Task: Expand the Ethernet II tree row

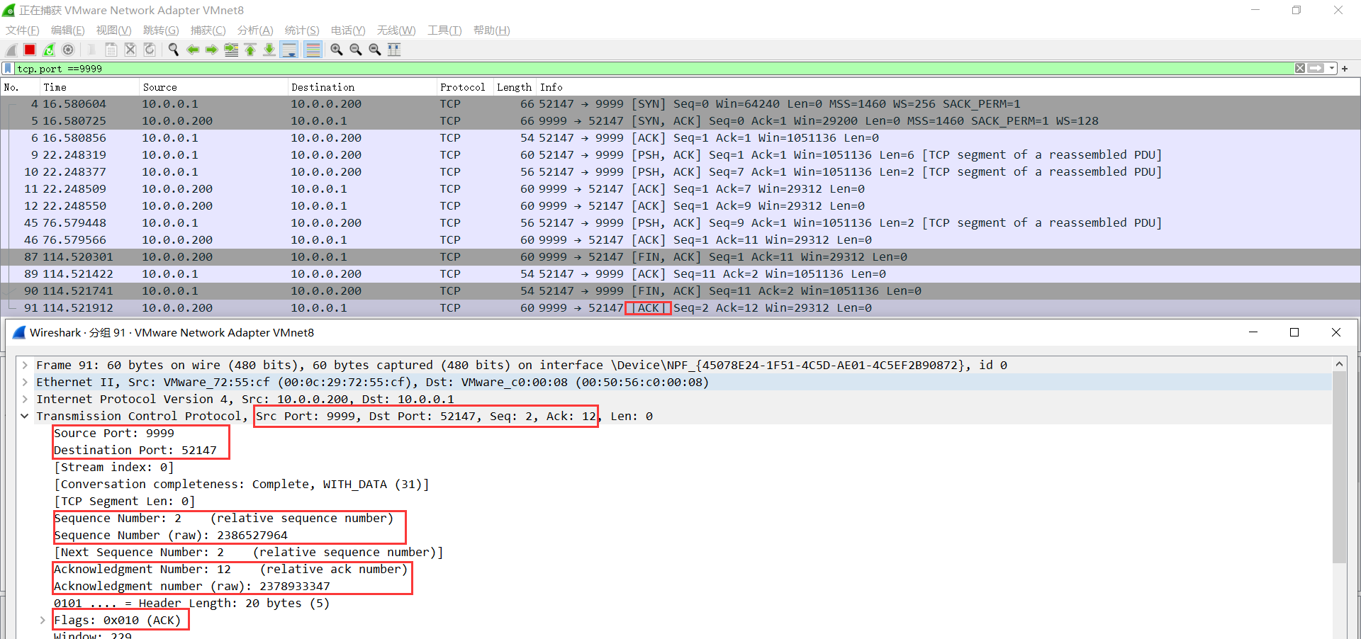Action: pos(25,383)
